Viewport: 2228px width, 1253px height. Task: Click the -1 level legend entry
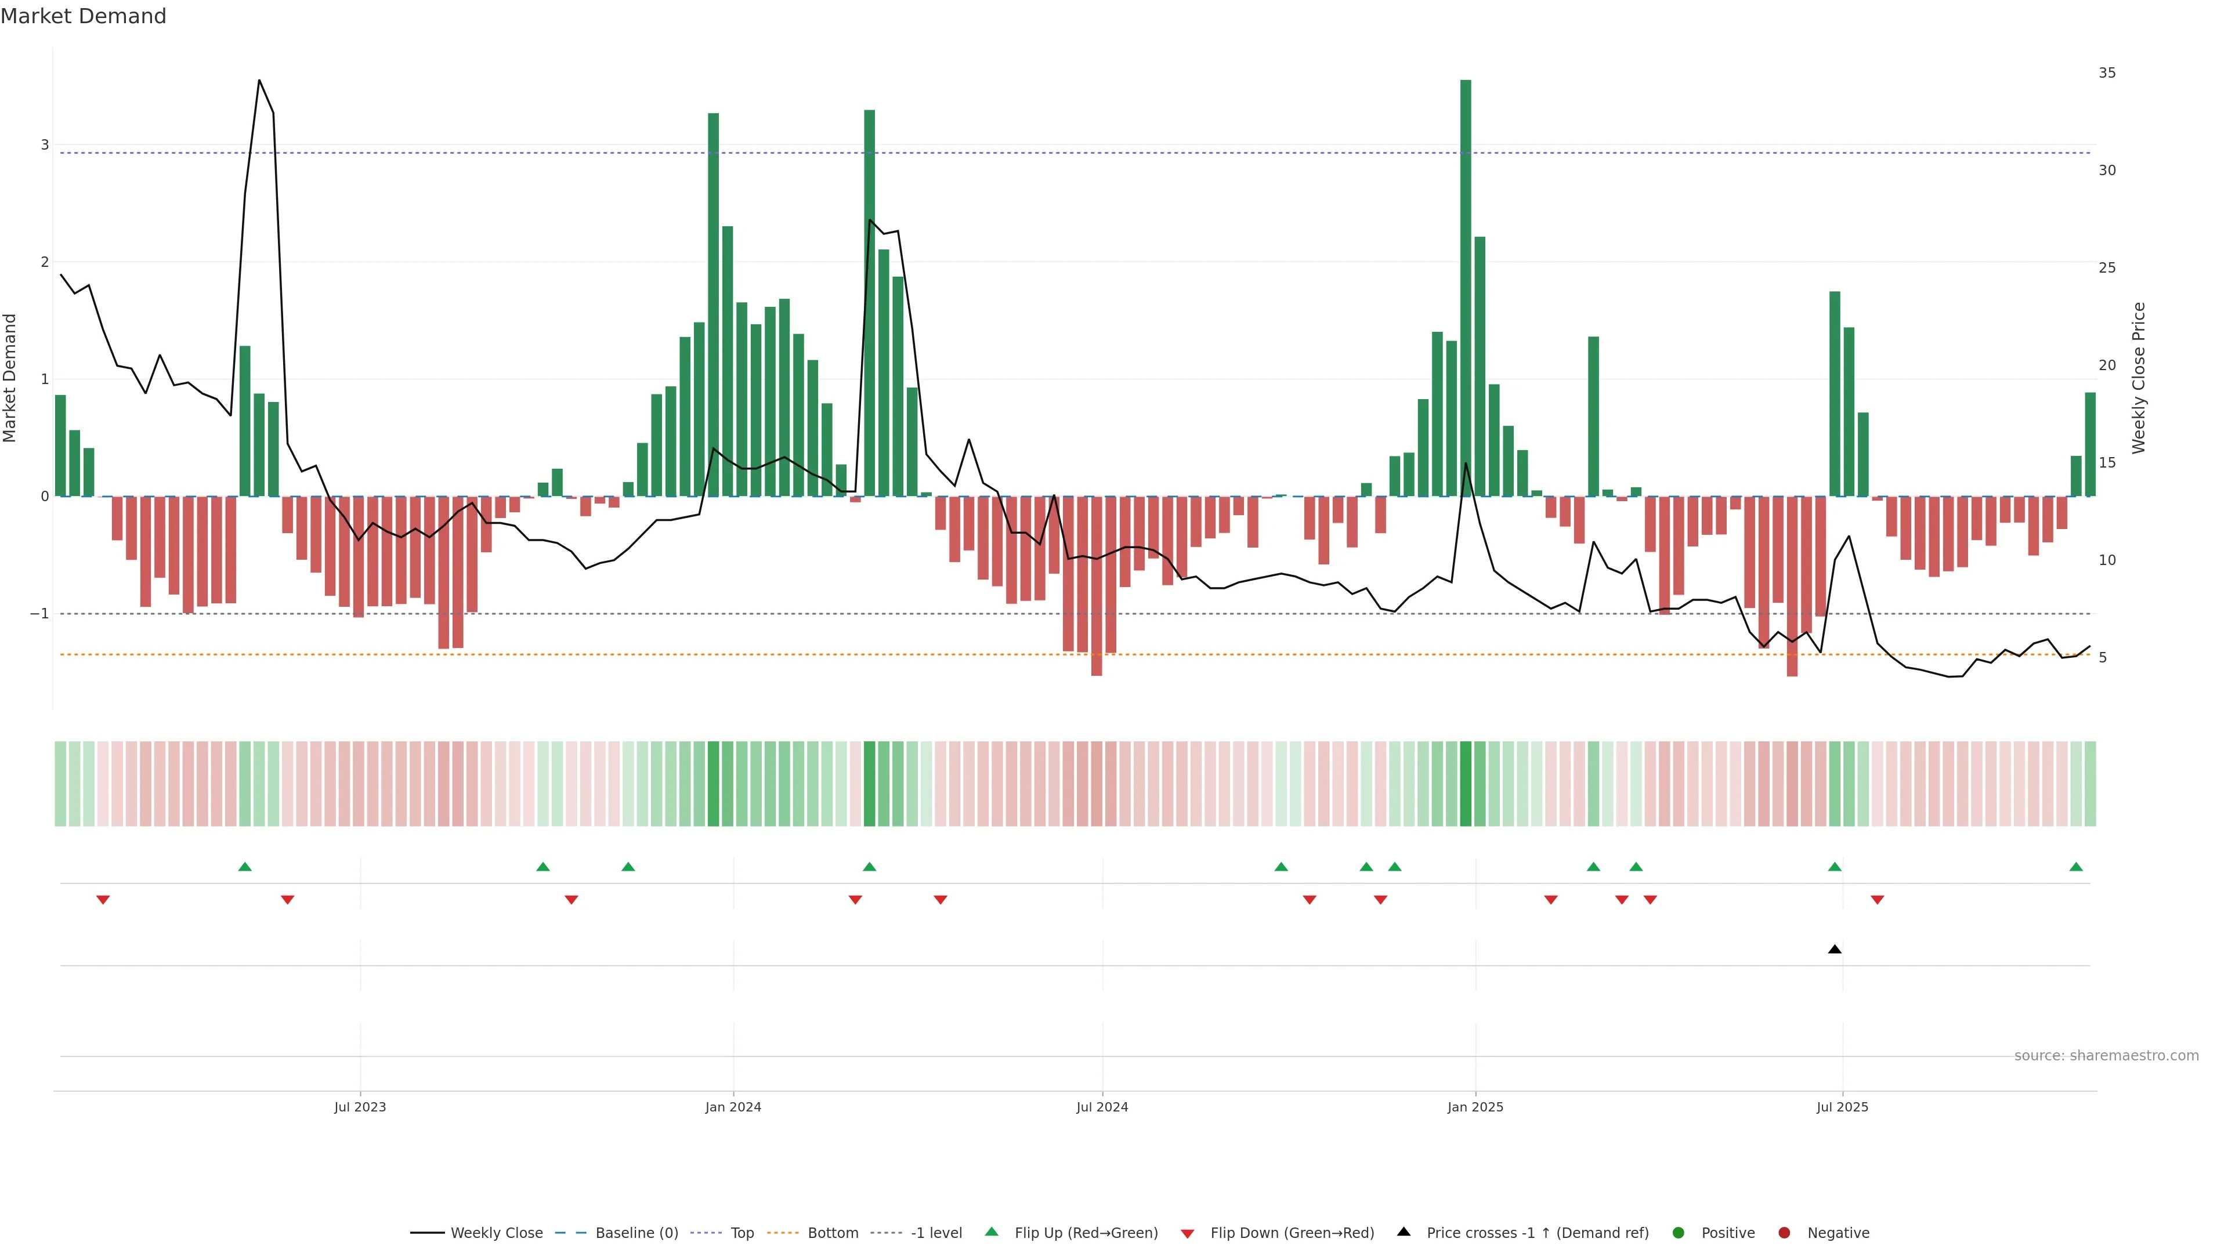point(936,1232)
